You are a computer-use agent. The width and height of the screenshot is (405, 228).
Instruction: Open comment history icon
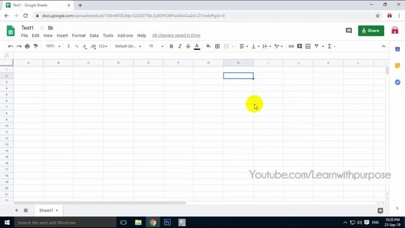(349, 31)
